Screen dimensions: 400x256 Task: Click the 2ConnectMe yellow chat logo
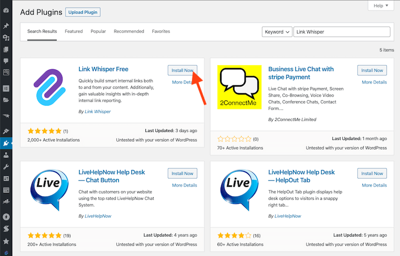(x=239, y=87)
